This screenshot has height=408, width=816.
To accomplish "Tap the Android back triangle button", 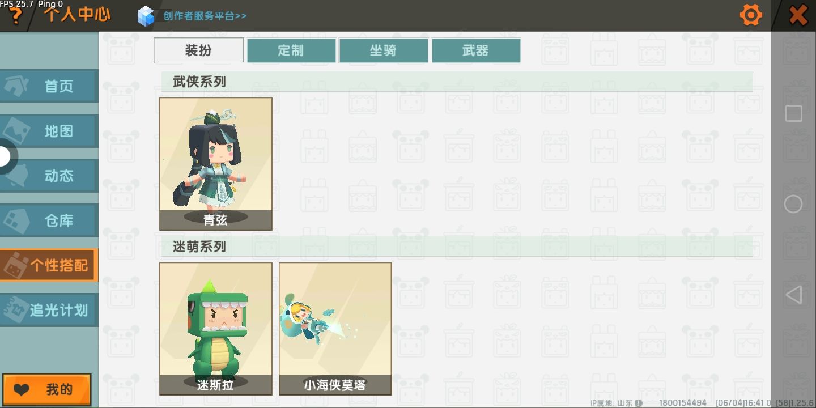I will [x=793, y=295].
